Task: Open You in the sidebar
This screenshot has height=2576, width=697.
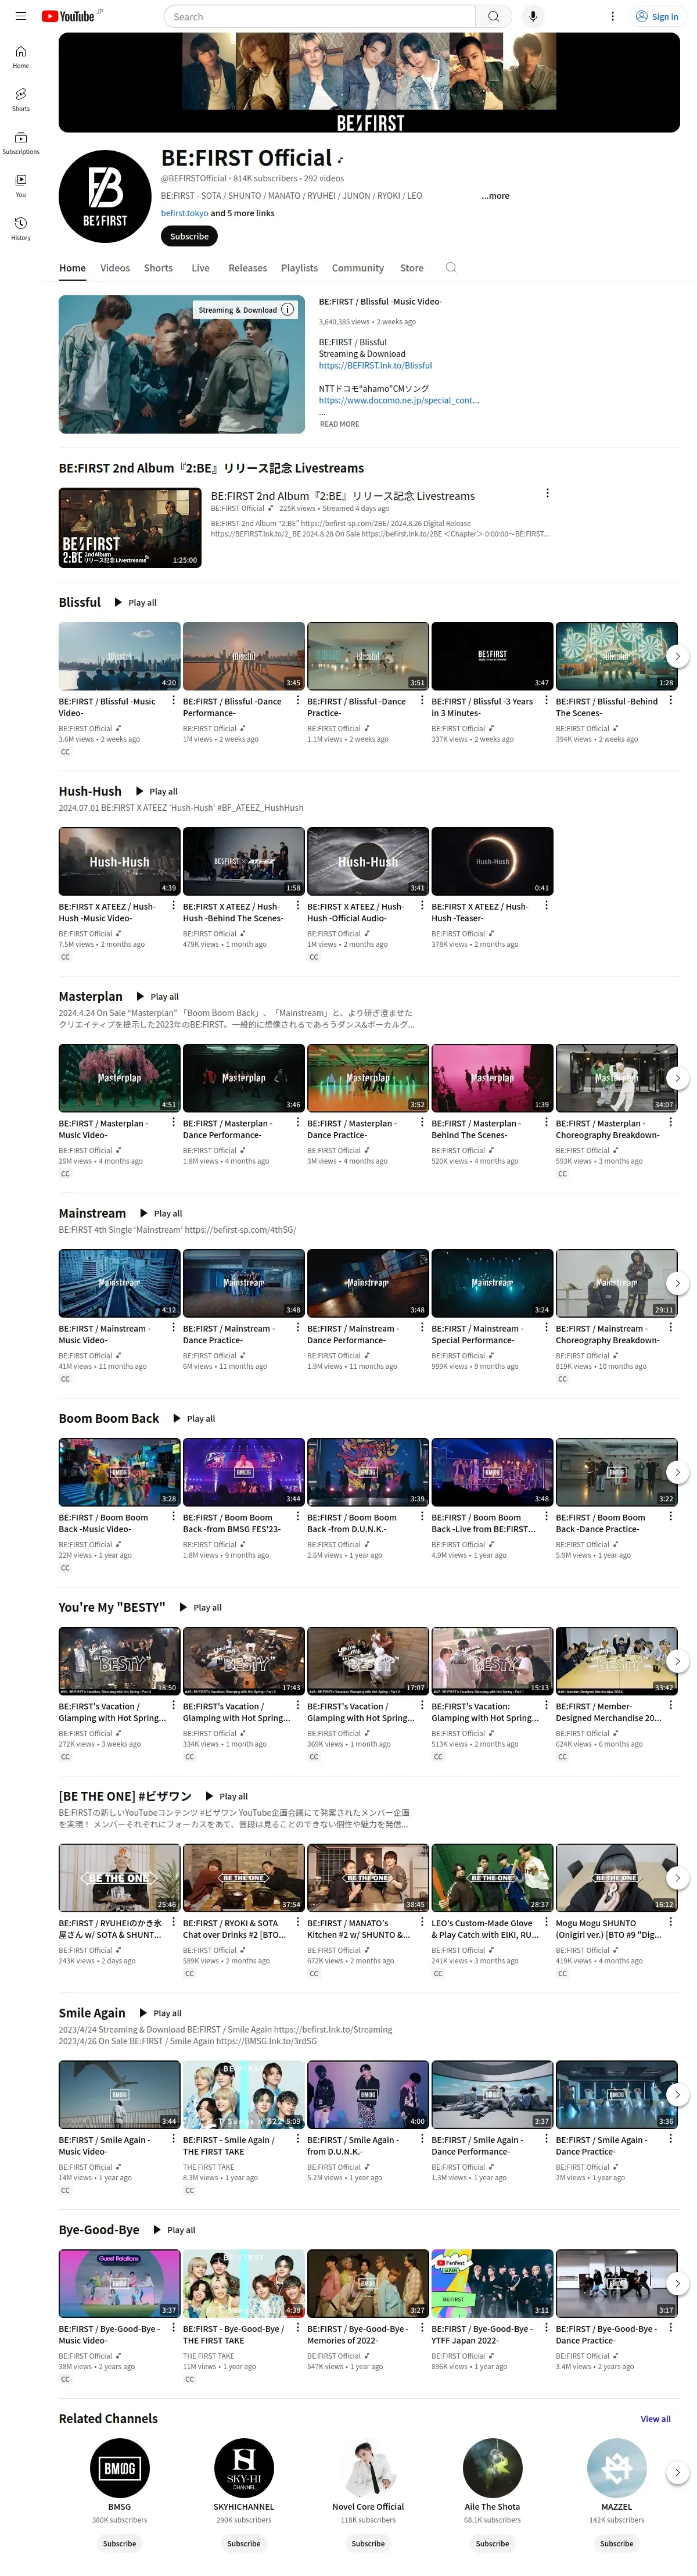Action: (x=21, y=186)
